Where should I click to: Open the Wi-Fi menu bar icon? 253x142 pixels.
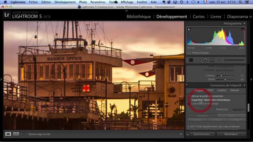click(193, 2)
